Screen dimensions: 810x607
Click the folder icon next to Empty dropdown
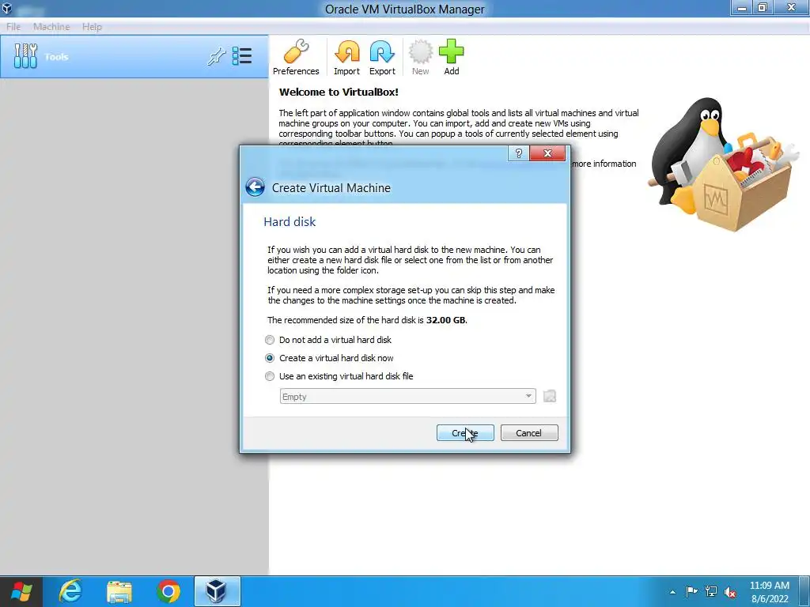pyautogui.click(x=550, y=397)
